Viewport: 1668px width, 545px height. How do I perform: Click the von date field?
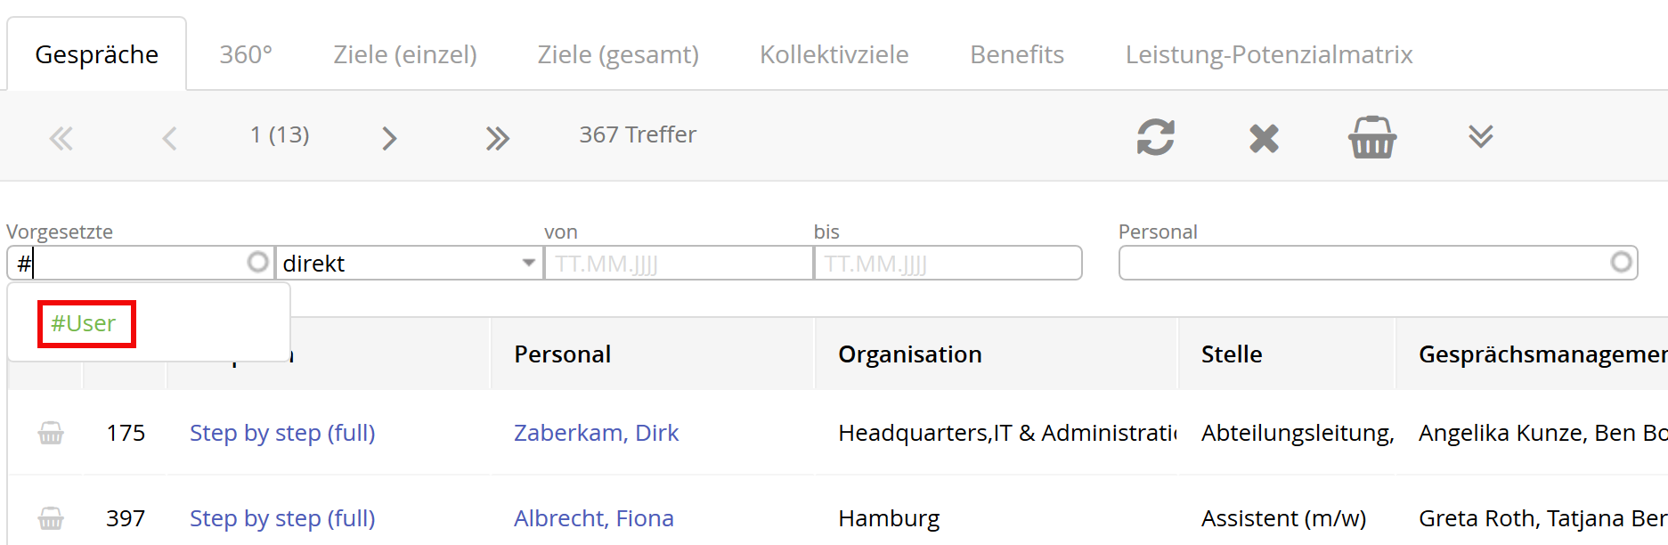(679, 264)
